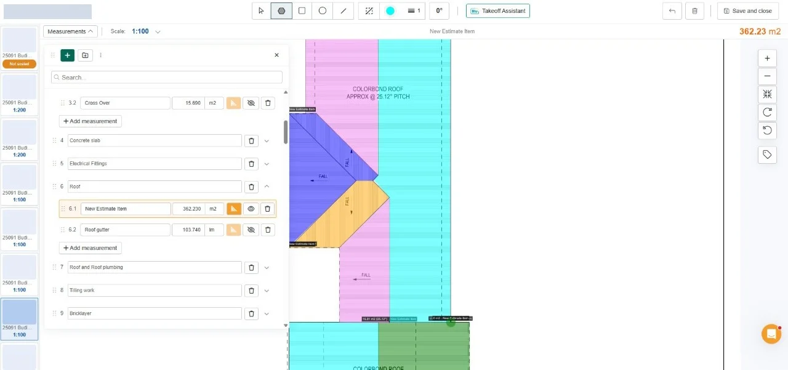
Task: Collapse the Roof group
Action: coord(267,187)
